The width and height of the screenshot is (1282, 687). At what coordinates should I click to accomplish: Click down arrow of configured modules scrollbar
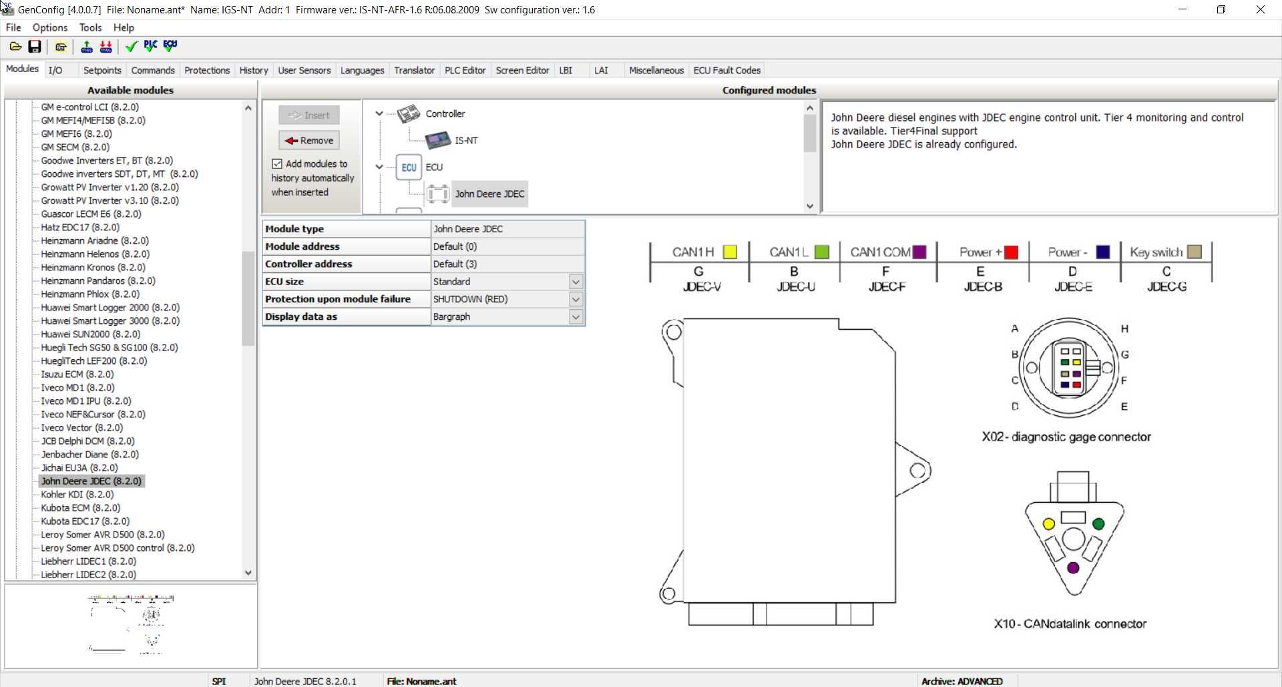810,206
